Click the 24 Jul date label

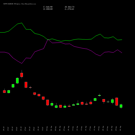tap(21, 129)
